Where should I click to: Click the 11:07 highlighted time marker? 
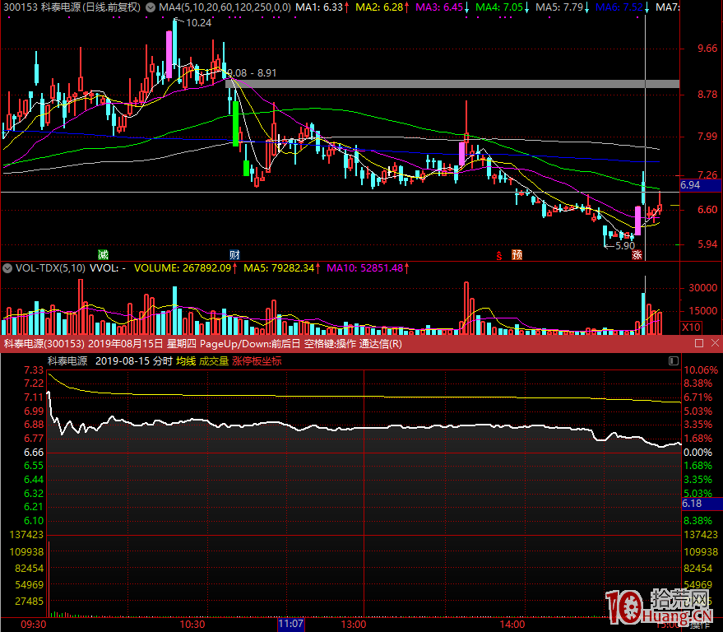tap(291, 625)
